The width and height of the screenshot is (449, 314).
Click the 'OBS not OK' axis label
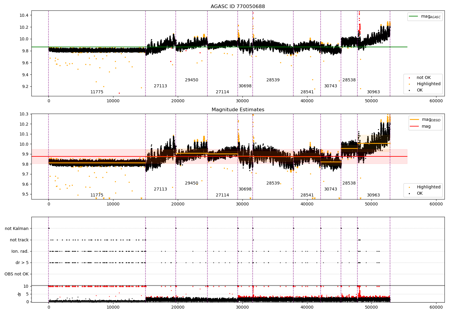tap(17, 274)
